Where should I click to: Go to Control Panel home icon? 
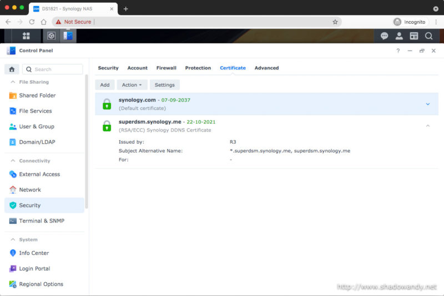click(12, 69)
